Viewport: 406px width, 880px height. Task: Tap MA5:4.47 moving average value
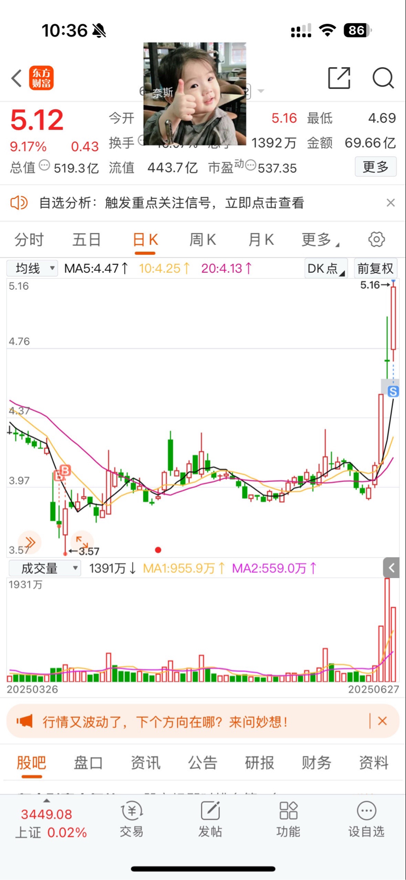pyautogui.click(x=96, y=268)
